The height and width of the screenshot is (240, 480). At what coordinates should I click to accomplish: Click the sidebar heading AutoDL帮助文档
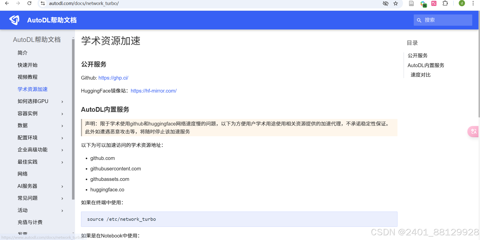(37, 40)
